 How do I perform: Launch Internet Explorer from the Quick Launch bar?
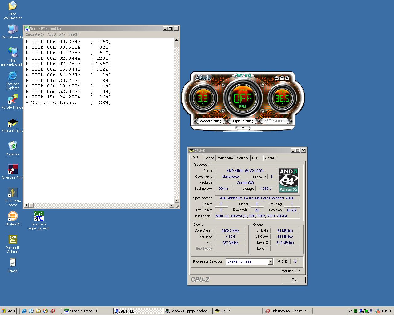24,311
